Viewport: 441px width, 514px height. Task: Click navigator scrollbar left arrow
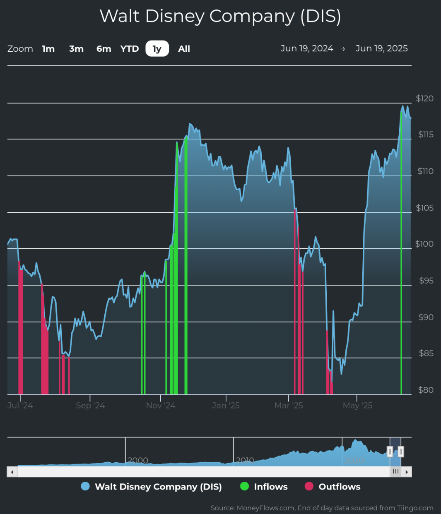(x=12, y=472)
